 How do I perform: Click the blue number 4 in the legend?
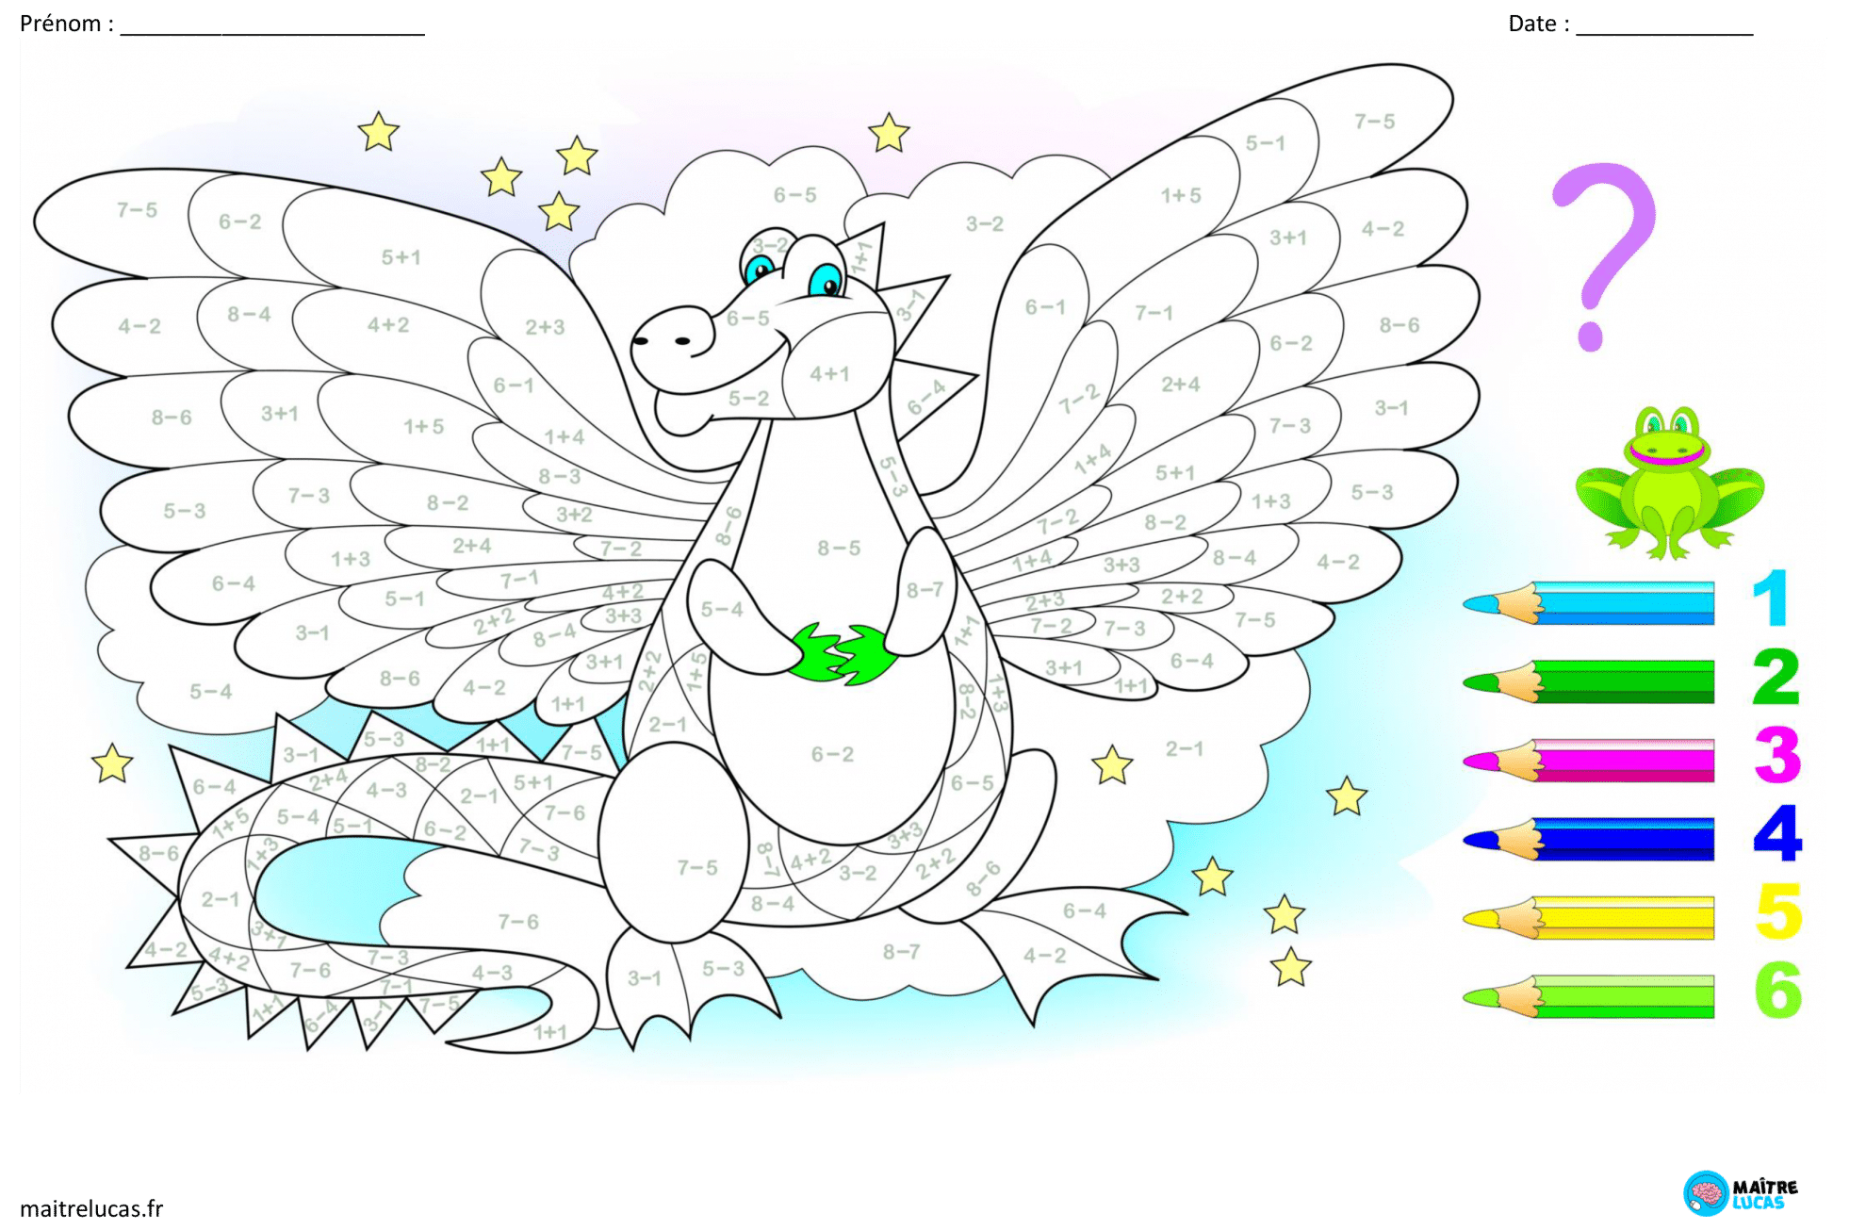coord(1777,833)
